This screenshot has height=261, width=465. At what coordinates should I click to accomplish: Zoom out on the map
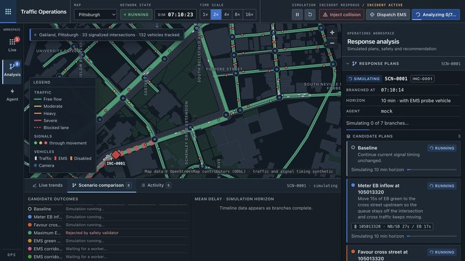(332, 43)
